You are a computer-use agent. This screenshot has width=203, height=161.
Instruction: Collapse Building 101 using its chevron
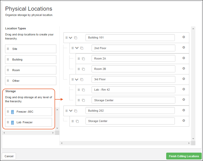point(71,37)
